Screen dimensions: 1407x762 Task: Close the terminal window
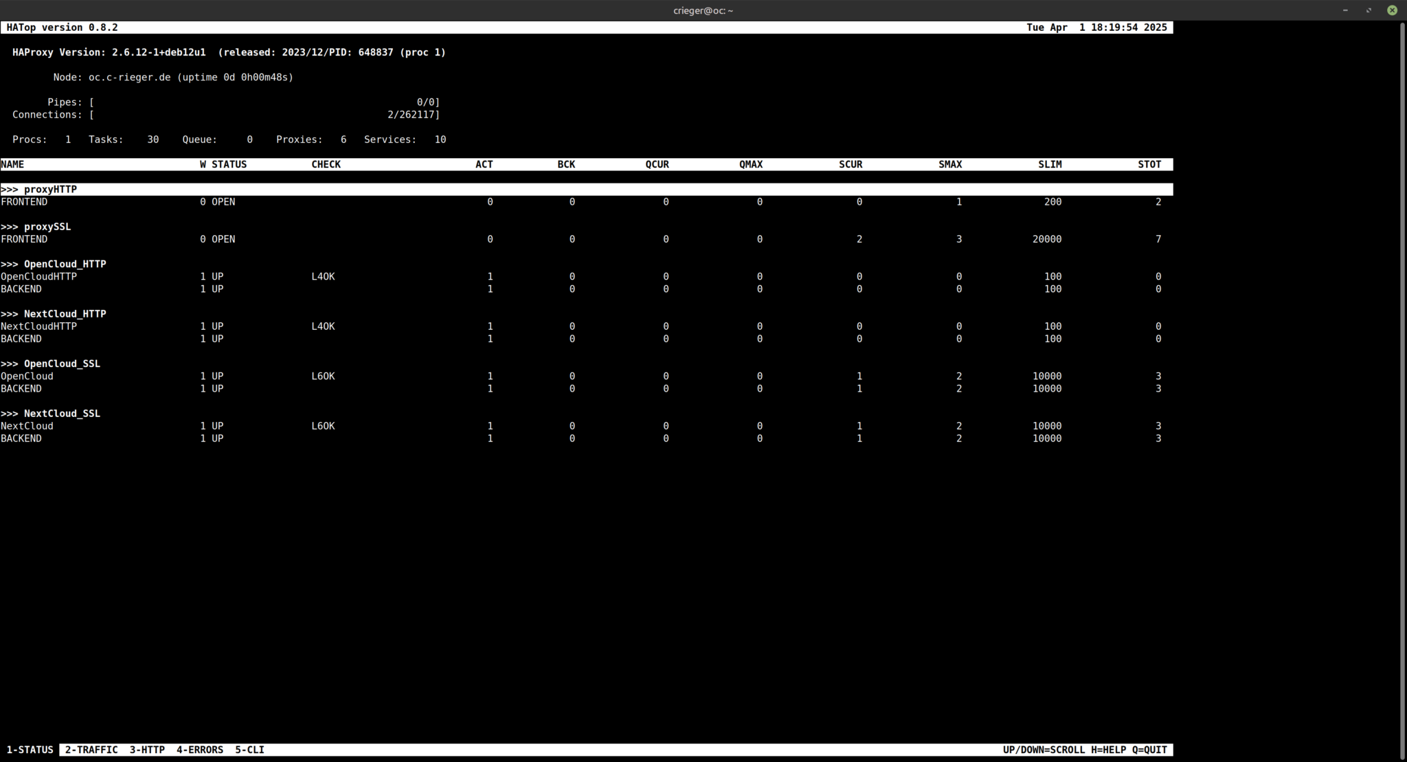[1392, 10]
